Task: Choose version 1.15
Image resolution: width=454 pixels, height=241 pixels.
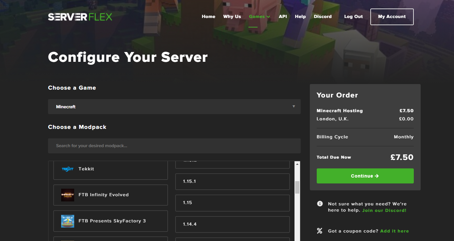Action: pyautogui.click(x=232, y=203)
